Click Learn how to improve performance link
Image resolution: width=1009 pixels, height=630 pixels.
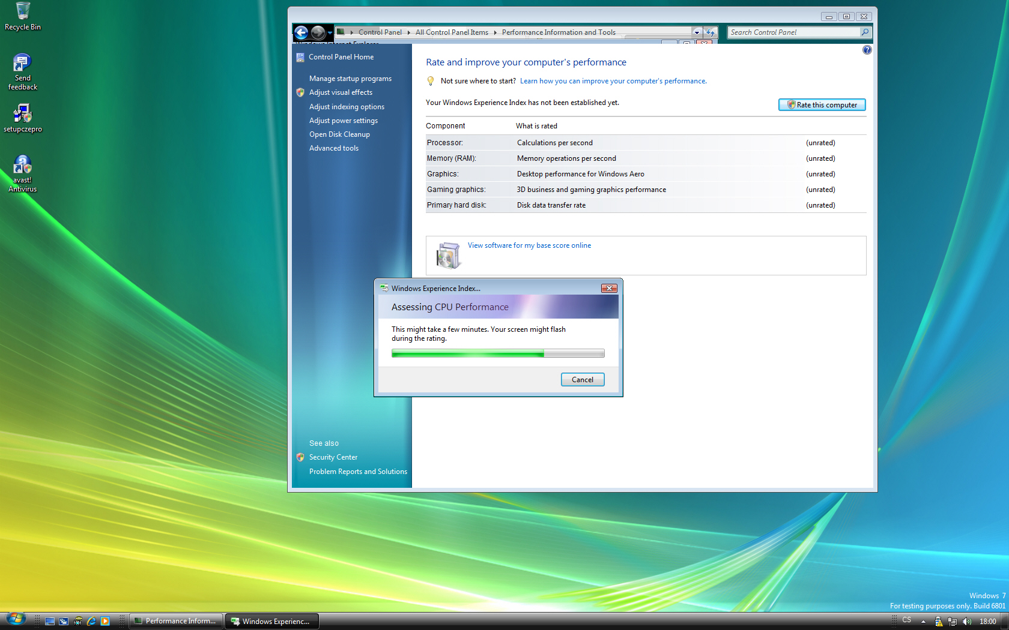[x=613, y=81]
